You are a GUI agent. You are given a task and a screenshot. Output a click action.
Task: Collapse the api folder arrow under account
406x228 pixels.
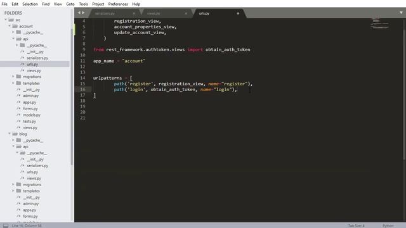click(13, 39)
